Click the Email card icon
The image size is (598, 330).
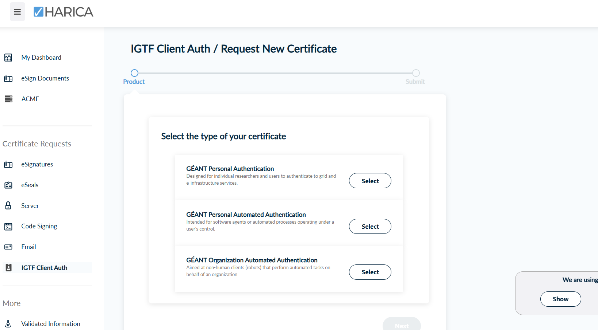pos(8,247)
